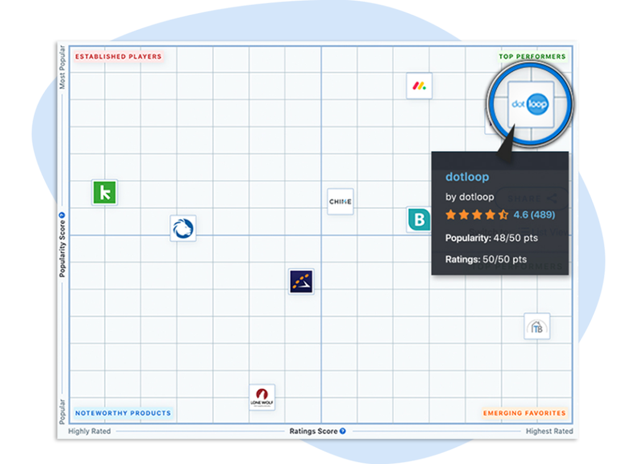Open the Lone Wolf icon near the bottom
Screen dimensions: 637x464
[261, 396]
